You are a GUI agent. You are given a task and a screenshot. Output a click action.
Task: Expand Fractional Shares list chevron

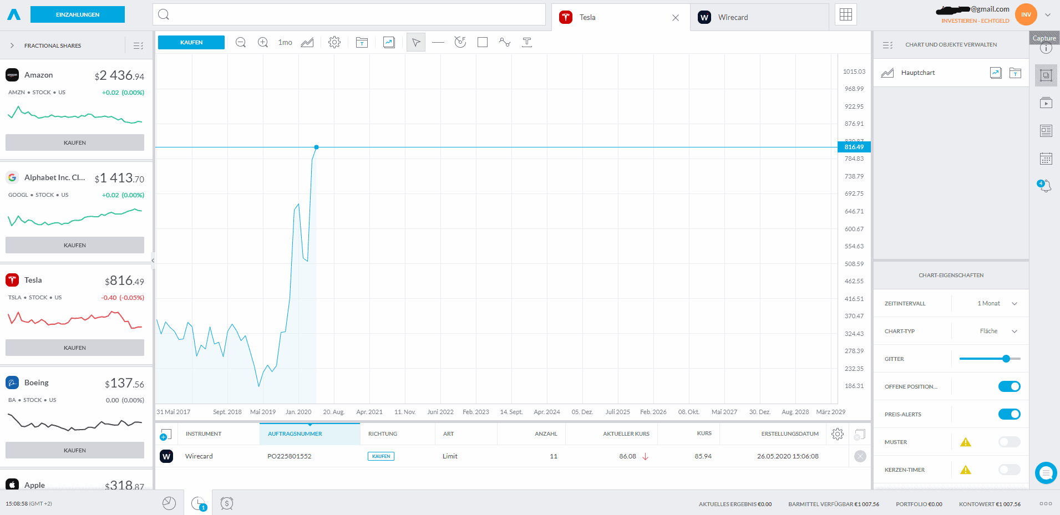[12, 45]
